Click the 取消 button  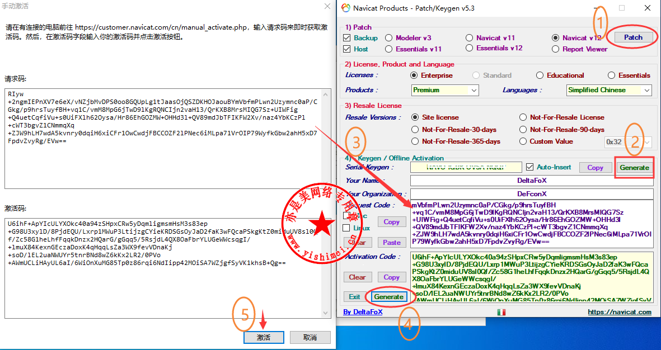pyautogui.click(x=310, y=337)
